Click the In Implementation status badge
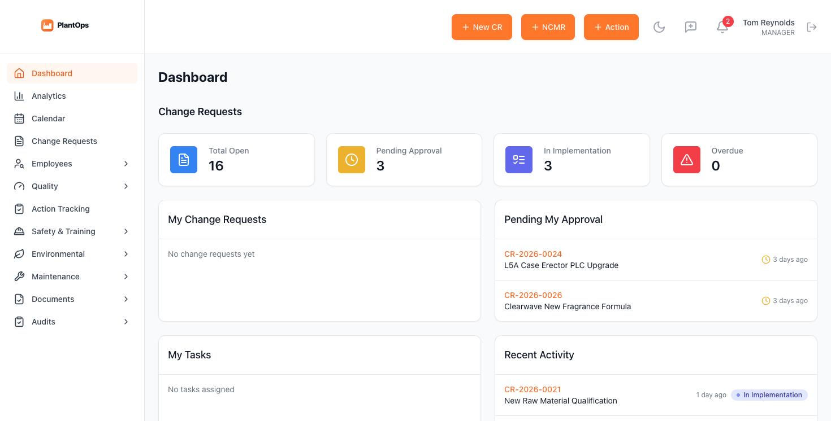This screenshot has width=831, height=421. [769, 395]
